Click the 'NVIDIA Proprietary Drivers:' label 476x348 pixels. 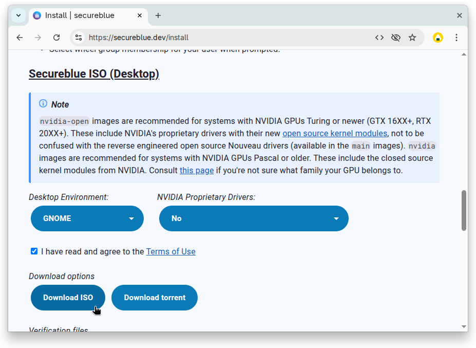coord(206,197)
